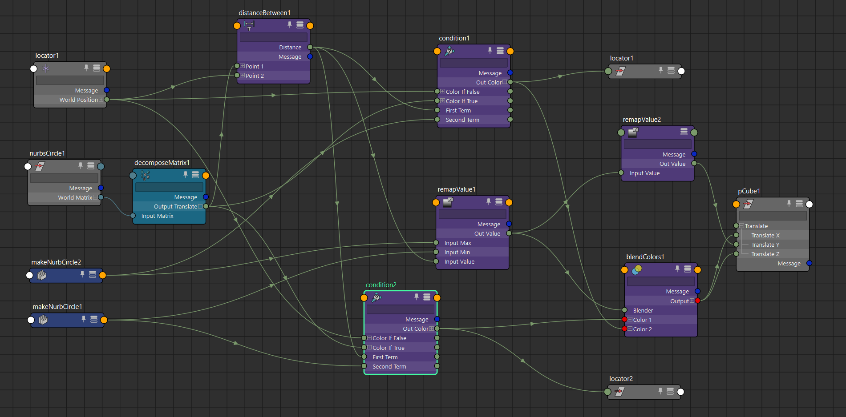Click the remapValue1 node icon
The height and width of the screenshot is (417, 846).
tap(448, 202)
